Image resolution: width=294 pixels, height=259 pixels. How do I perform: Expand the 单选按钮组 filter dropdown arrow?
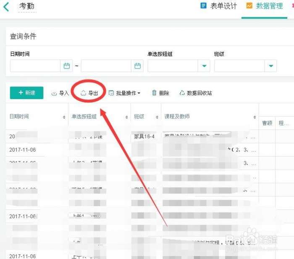(x=204, y=66)
